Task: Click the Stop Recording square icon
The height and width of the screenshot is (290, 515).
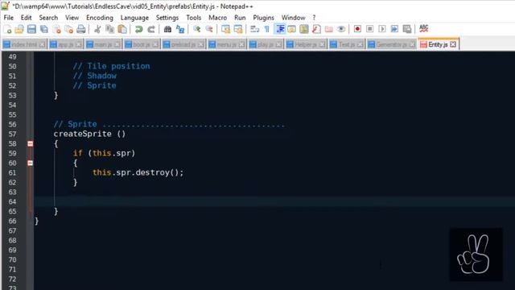Action: (370, 29)
